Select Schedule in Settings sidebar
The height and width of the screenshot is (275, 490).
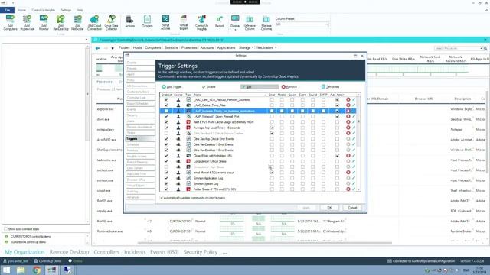(x=140, y=144)
